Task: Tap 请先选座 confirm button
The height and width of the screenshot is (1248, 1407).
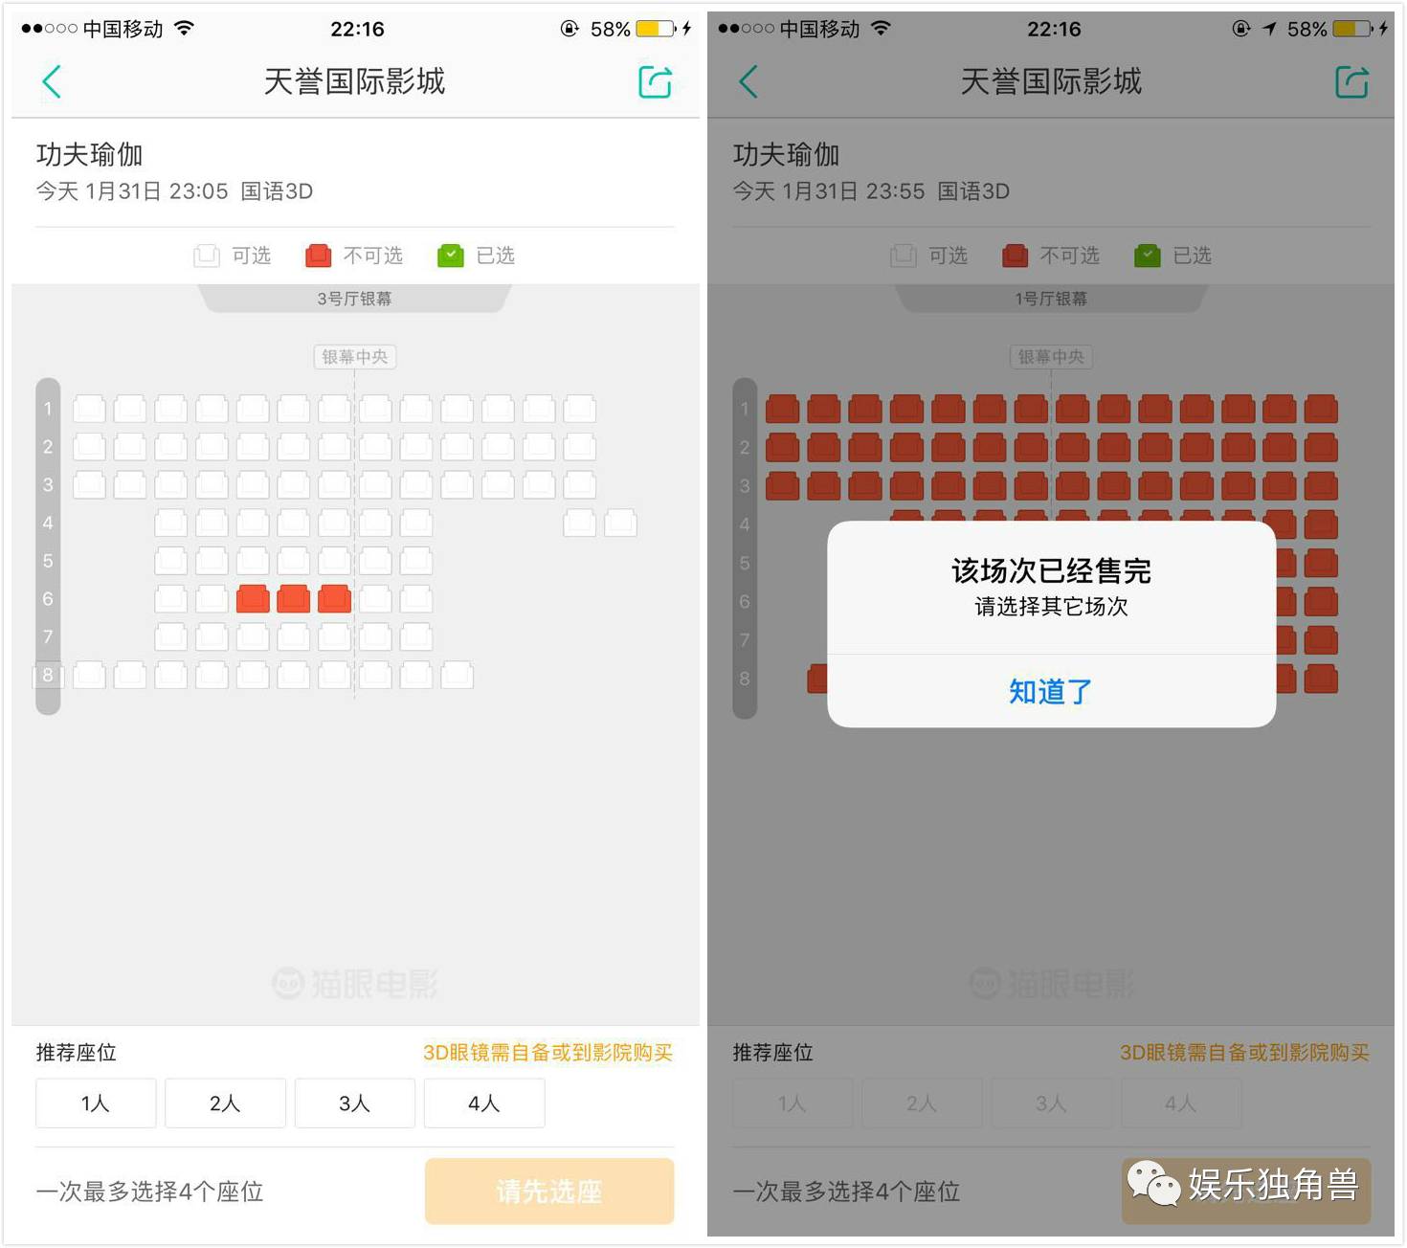Action: [549, 1192]
